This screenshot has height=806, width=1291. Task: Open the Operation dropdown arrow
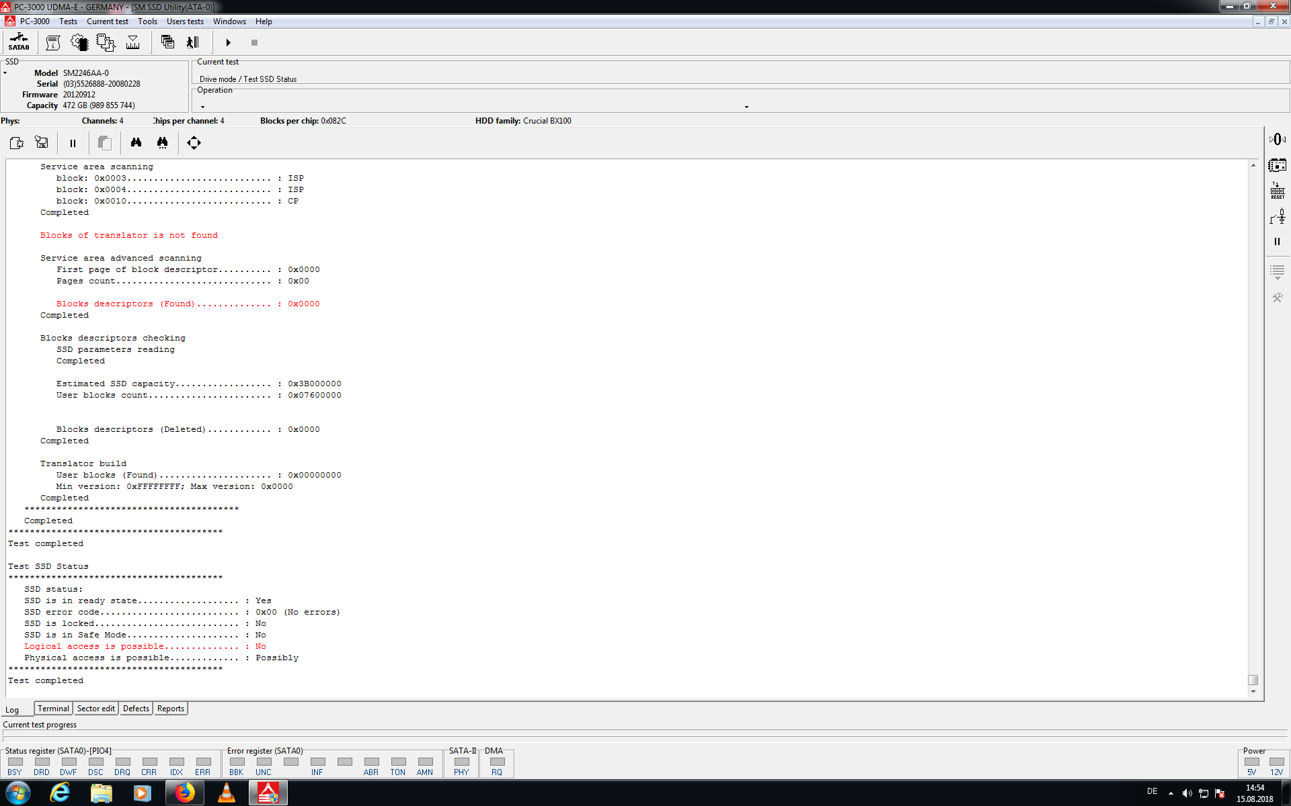pyautogui.click(x=746, y=107)
